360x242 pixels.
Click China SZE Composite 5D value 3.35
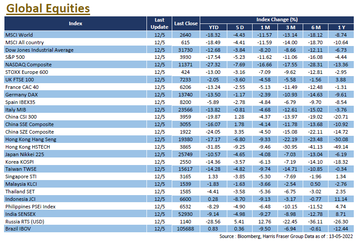coord(239,132)
